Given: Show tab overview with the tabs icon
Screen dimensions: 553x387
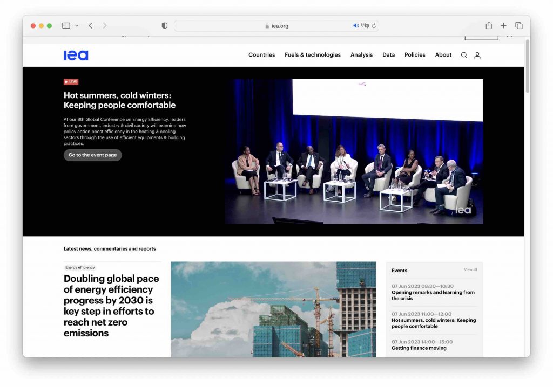Looking at the screenshot, I should point(518,25).
